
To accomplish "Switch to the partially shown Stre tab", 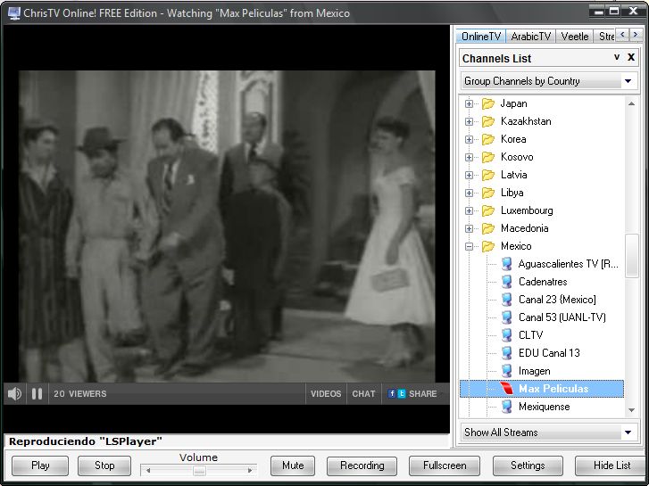I will tap(605, 37).
